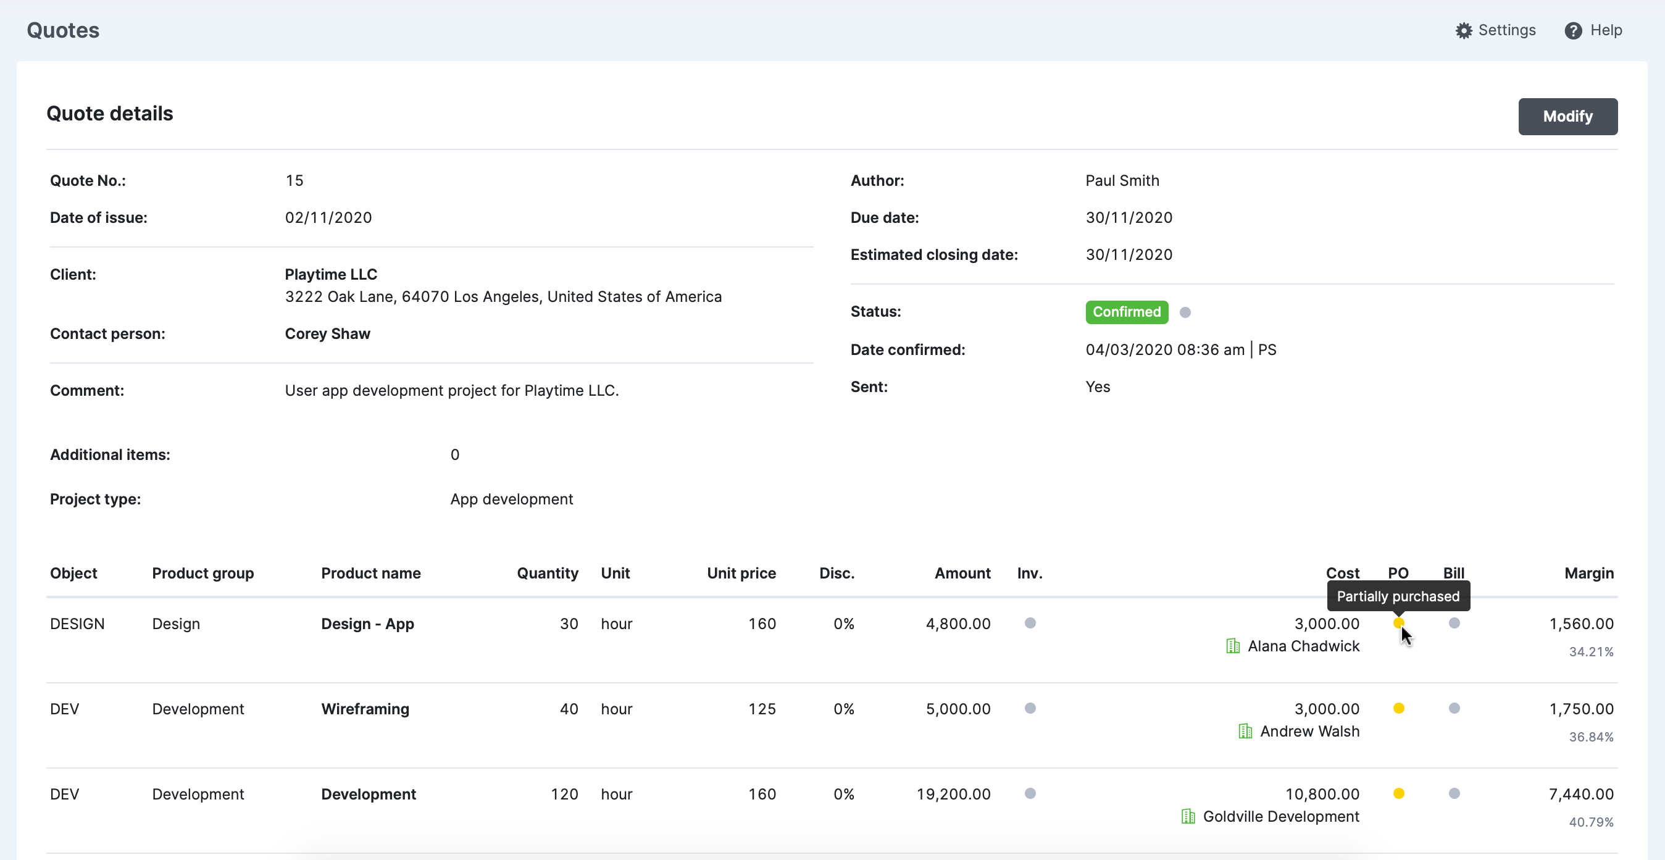
Task: Click the Inv. status dot for Development row
Action: coord(1030,793)
